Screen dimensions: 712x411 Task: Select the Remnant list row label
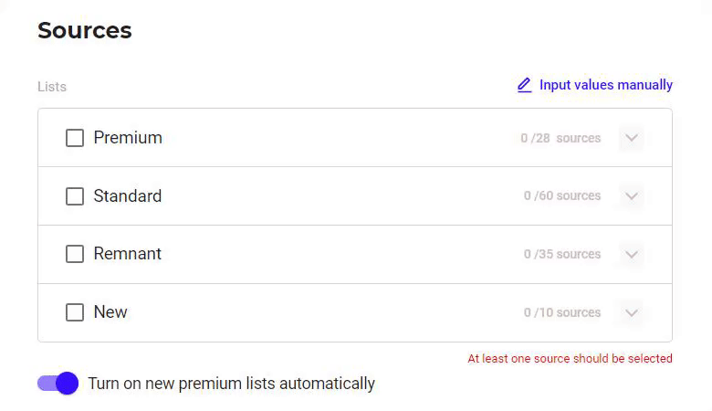(x=127, y=253)
